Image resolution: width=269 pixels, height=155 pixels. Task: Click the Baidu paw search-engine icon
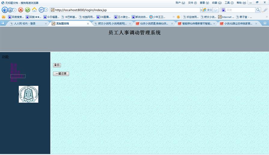223,10
